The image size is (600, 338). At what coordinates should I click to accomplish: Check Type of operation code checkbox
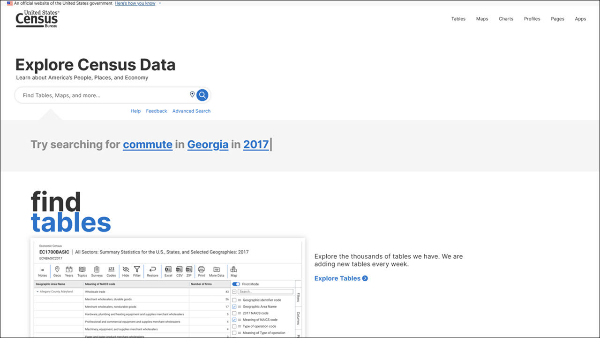coord(234,326)
